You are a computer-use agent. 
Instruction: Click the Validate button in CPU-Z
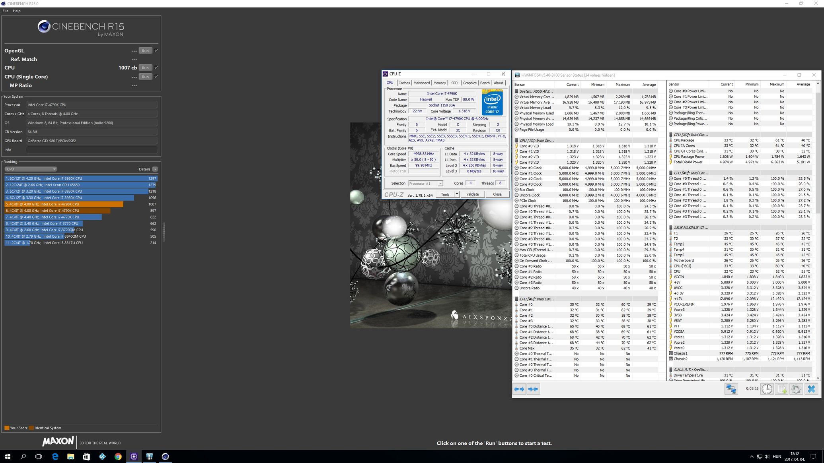(472, 194)
